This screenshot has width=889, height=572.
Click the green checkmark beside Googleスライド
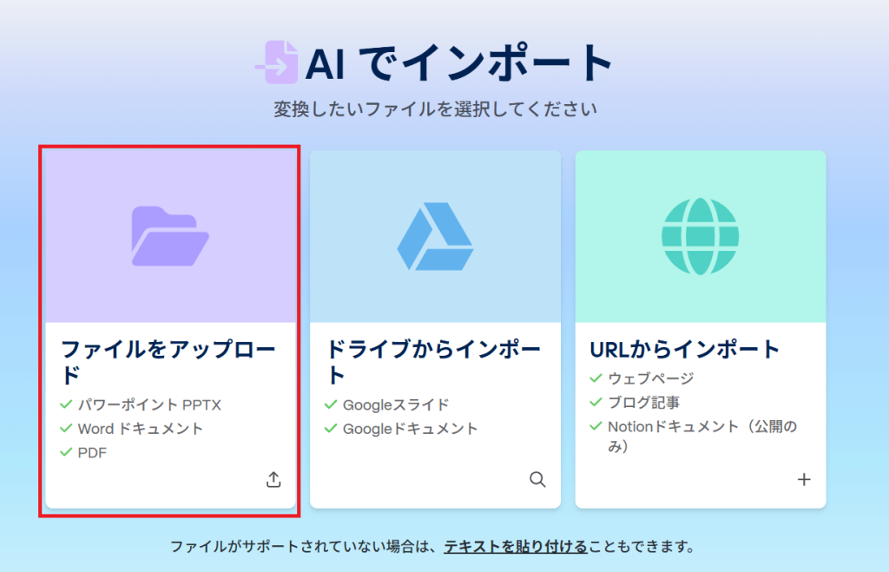(331, 404)
